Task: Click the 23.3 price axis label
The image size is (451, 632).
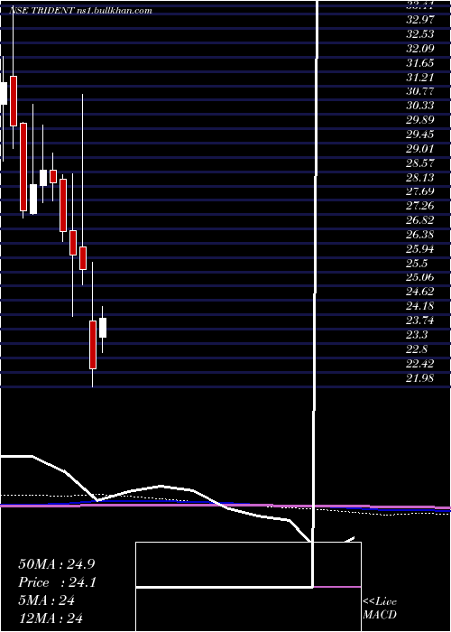Action: (x=417, y=335)
